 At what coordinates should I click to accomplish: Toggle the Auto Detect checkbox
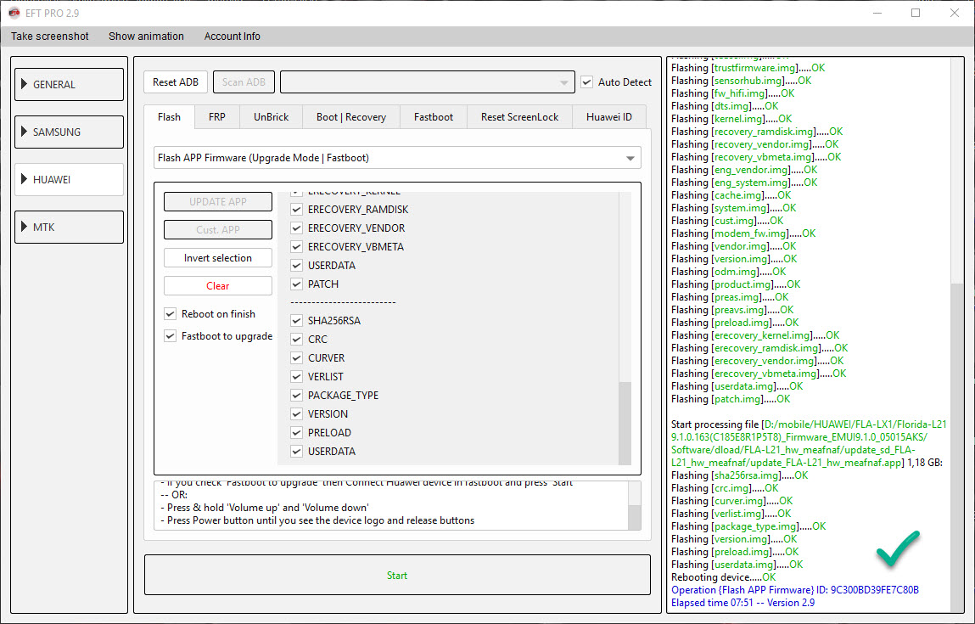coord(587,82)
